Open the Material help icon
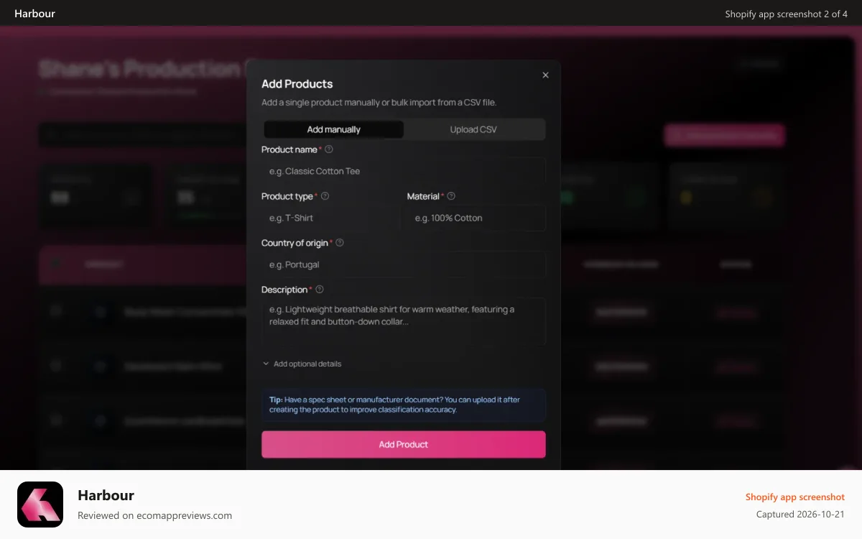This screenshot has width=862, height=539. [451, 196]
